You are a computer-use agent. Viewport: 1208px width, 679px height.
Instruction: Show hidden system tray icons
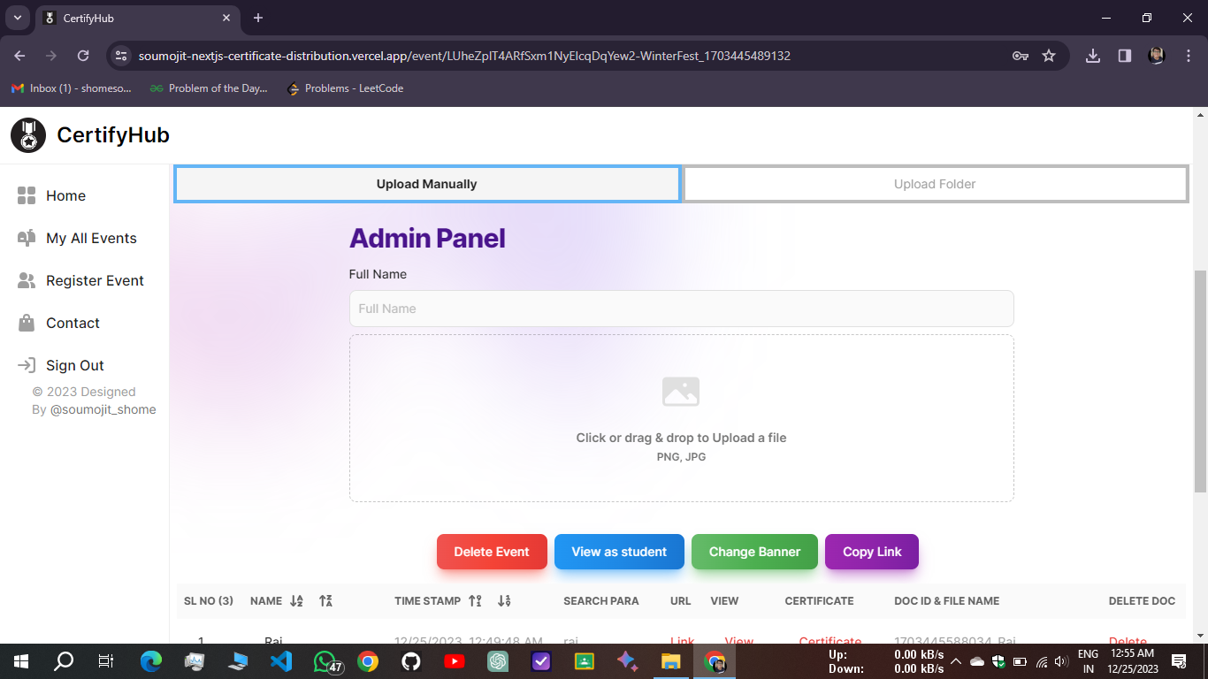point(955,661)
